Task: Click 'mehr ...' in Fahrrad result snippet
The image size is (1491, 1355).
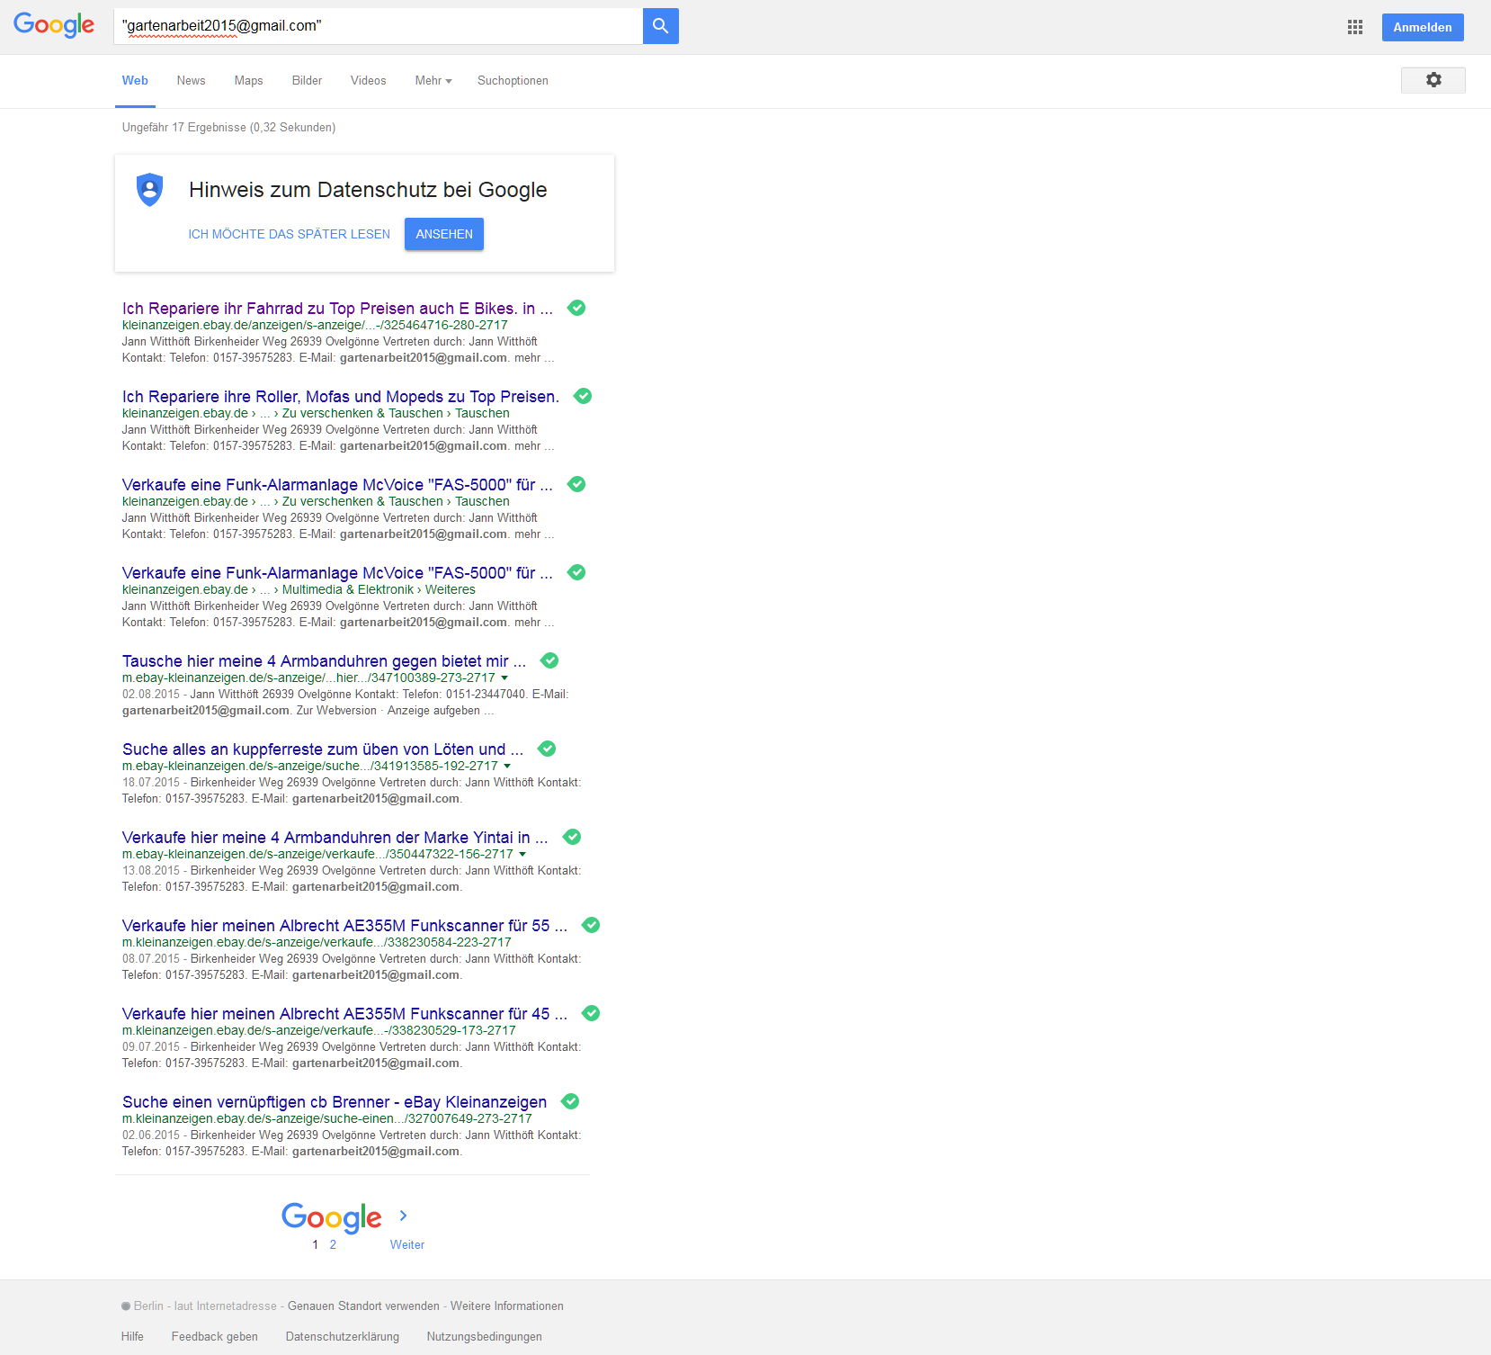Action: point(534,358)
